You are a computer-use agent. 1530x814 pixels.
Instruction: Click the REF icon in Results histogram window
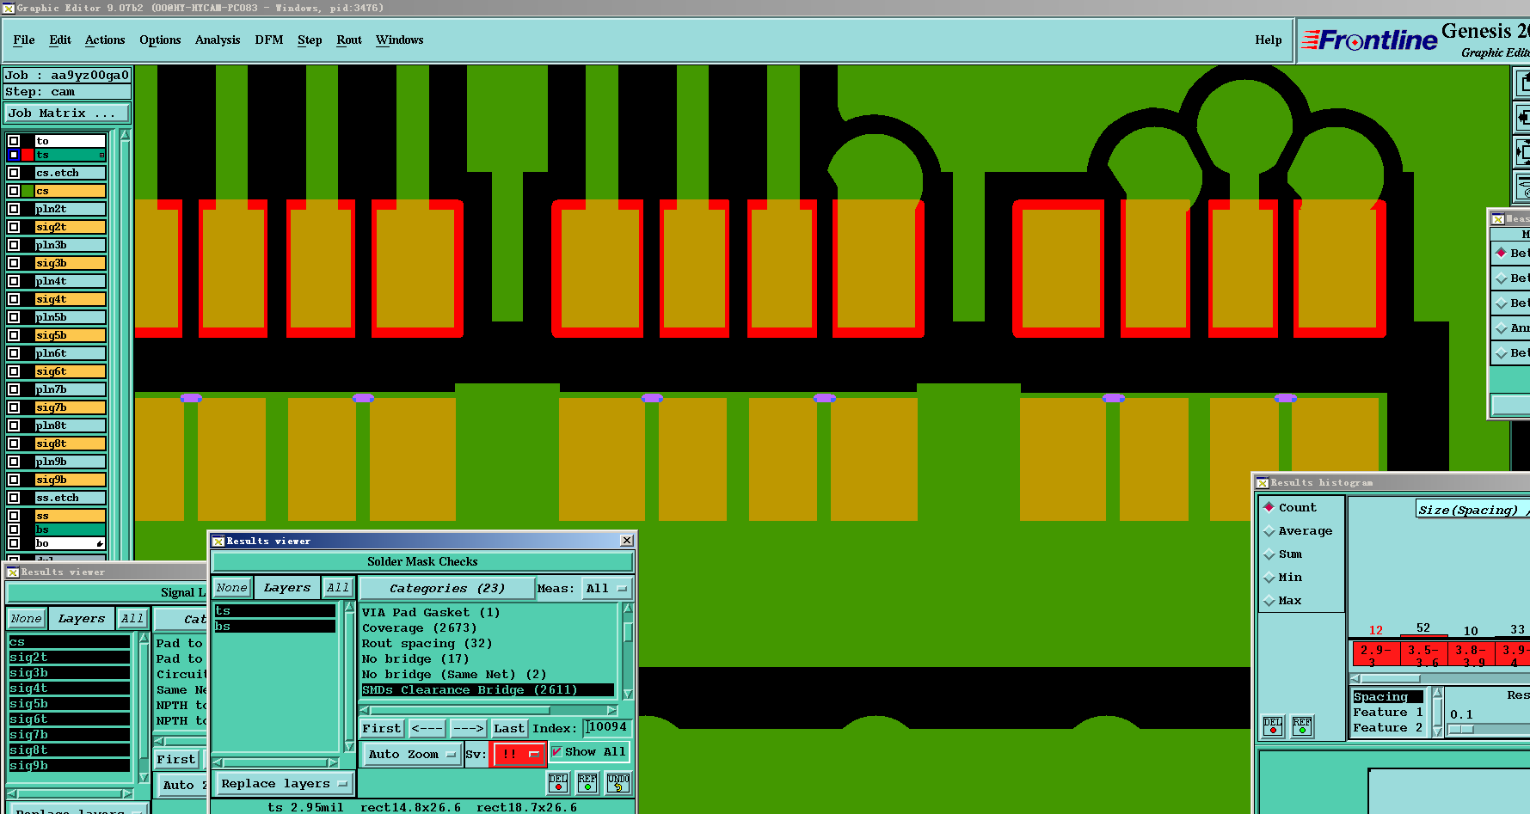click(x=1302, y=726)
